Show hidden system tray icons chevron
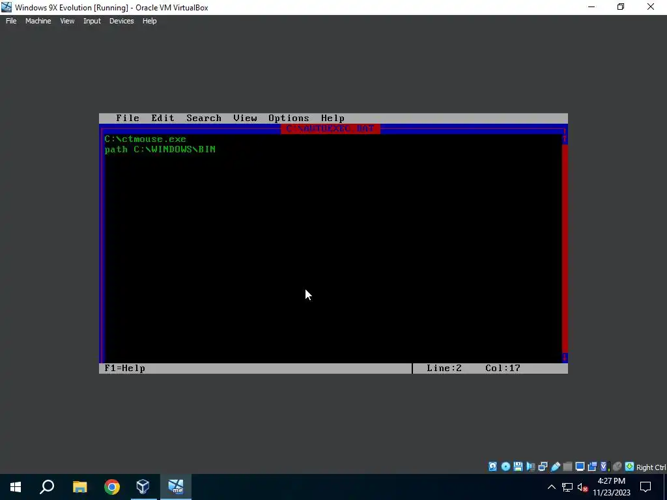The height and width of the screenshot is (500, 667). (x=551, y=487)
